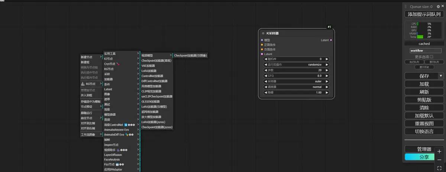Open the 采样器 euler combo

pyautogui.click(x=296, y=81)
